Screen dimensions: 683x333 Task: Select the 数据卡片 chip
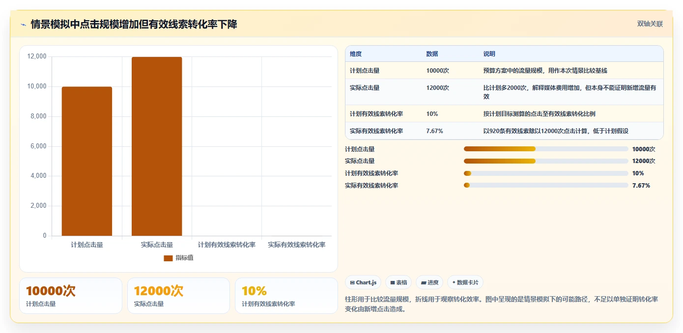click(465, 282)
